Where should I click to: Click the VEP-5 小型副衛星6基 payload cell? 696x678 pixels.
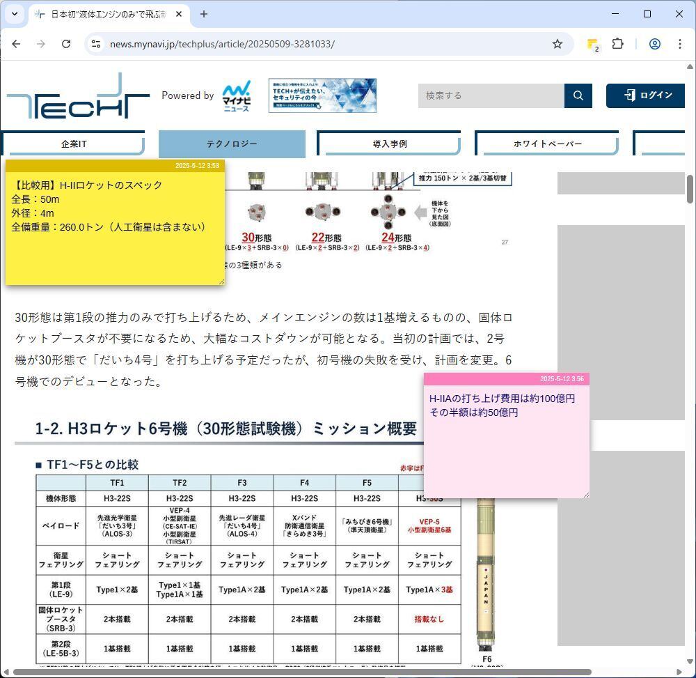[429, 525]
